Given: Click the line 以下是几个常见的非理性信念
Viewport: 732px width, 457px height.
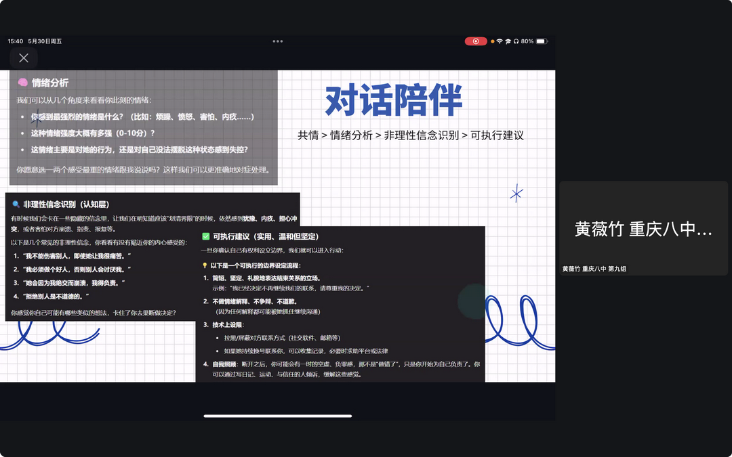Looking at the screenshot, I should [x=99, y=242].
